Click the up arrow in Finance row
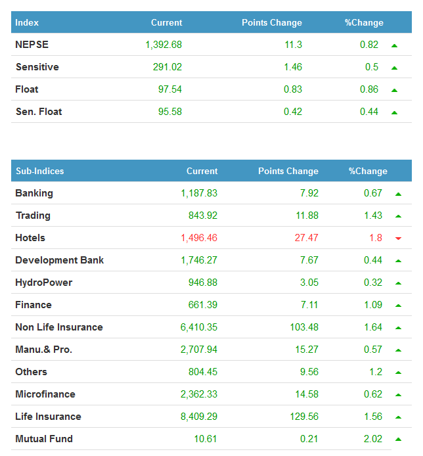This screenshot has height=456, width=423. (x=398, y=306)
